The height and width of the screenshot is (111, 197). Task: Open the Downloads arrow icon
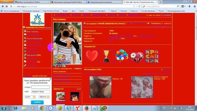(x=190, y=6)
